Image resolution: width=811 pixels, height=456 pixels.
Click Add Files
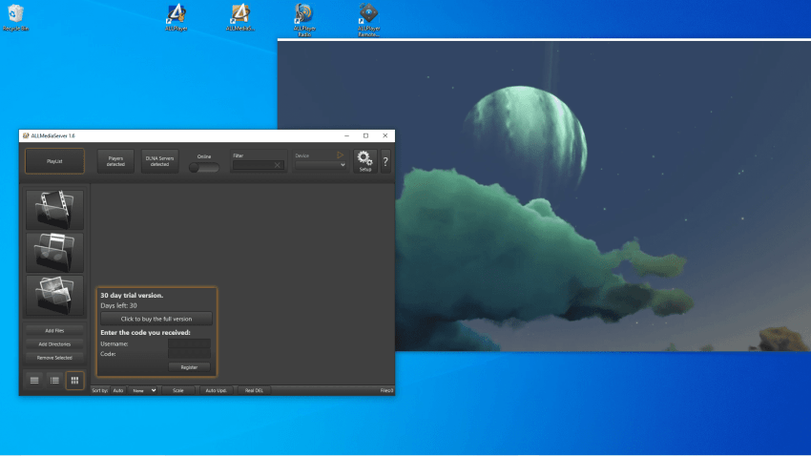(x=54, y=331)
